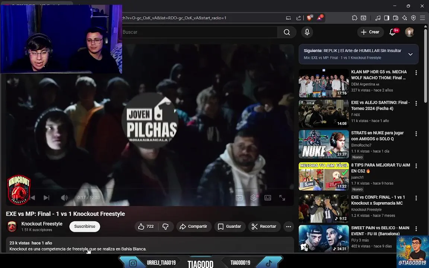Viewport: 429px width, 268px height.
Task: Click the Crear button
Action: click(370, 32)
